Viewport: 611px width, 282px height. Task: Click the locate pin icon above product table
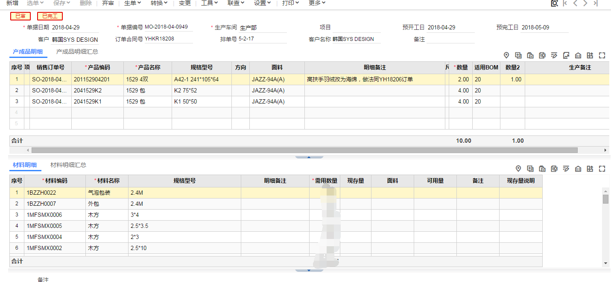tap(506, 55)
